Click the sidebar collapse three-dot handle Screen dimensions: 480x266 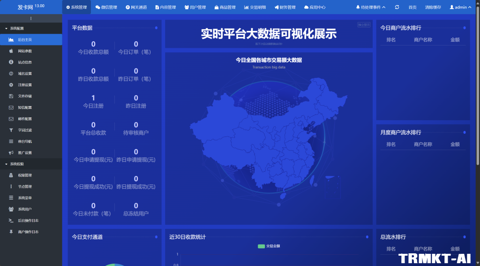31,18
